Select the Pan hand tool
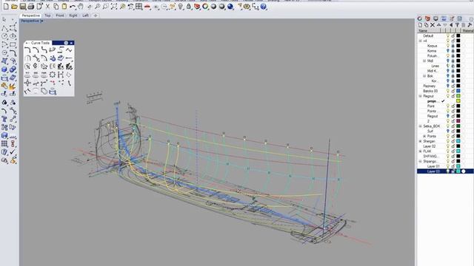Screen dimensions: 474x266 point(81,7)
